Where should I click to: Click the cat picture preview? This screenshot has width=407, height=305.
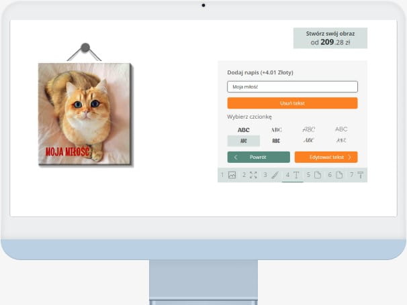pyautogui.click(x=85, y=114)
